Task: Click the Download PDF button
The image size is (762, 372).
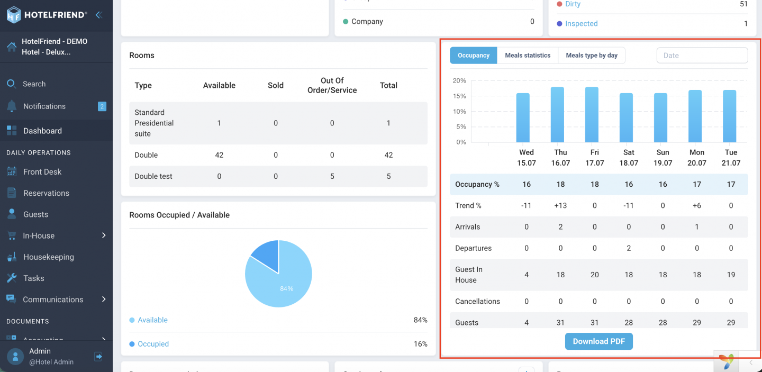Action: click(x=599, y=341)
